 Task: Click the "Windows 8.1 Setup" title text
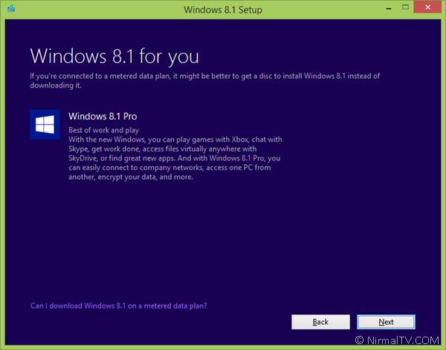[x=223, y=10]
